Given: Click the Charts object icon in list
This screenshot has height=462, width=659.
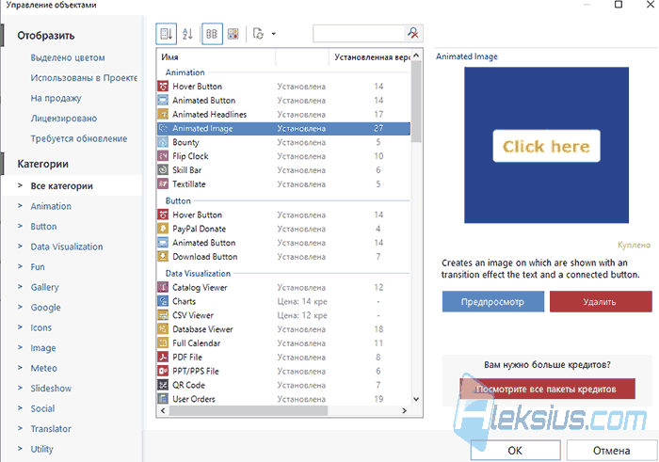Looking at the screenshot, I should pos(163,301).
